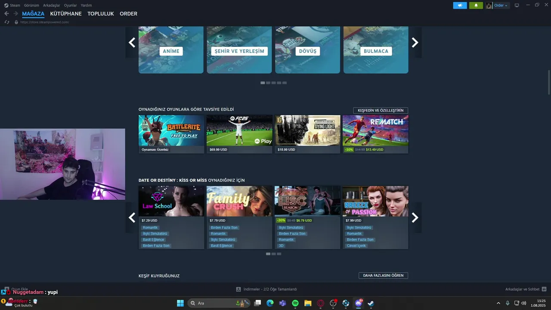Switch to the KÜTÜPHANE tab
This screenshot has height=310, width=551.
pyautogui.click(x=66, y=14)
